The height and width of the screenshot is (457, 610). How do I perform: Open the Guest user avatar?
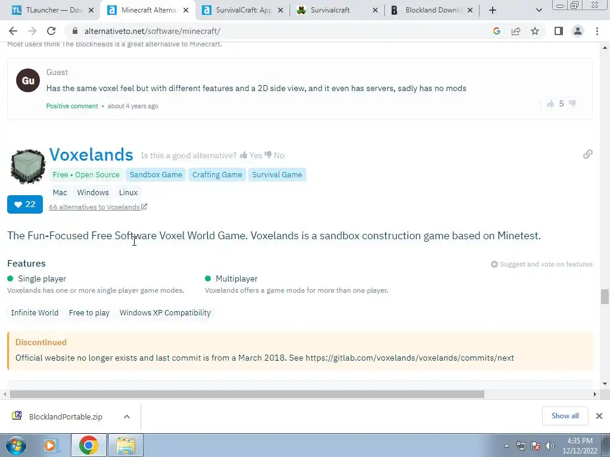tap(27, 80)
